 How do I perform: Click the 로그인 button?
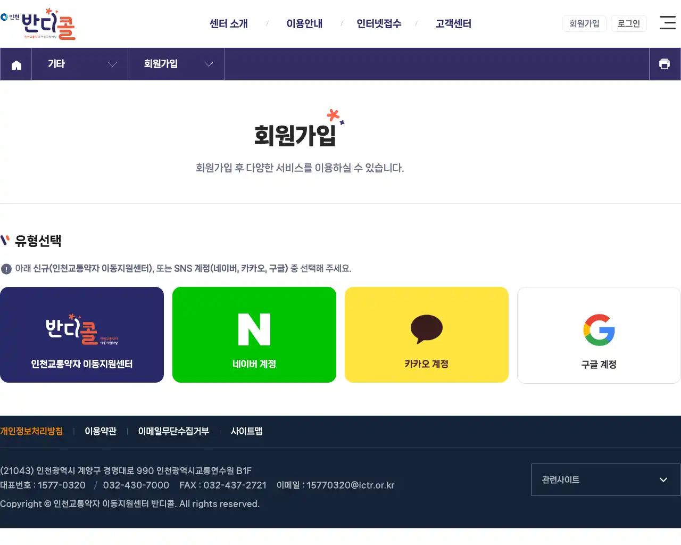pyautogui.click(x=629, y=23)
